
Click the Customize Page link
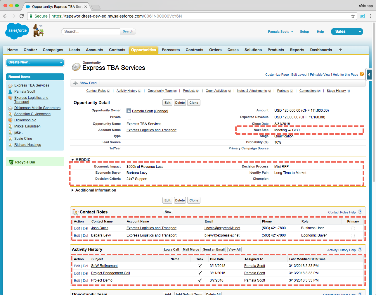[x=277, y=75]
